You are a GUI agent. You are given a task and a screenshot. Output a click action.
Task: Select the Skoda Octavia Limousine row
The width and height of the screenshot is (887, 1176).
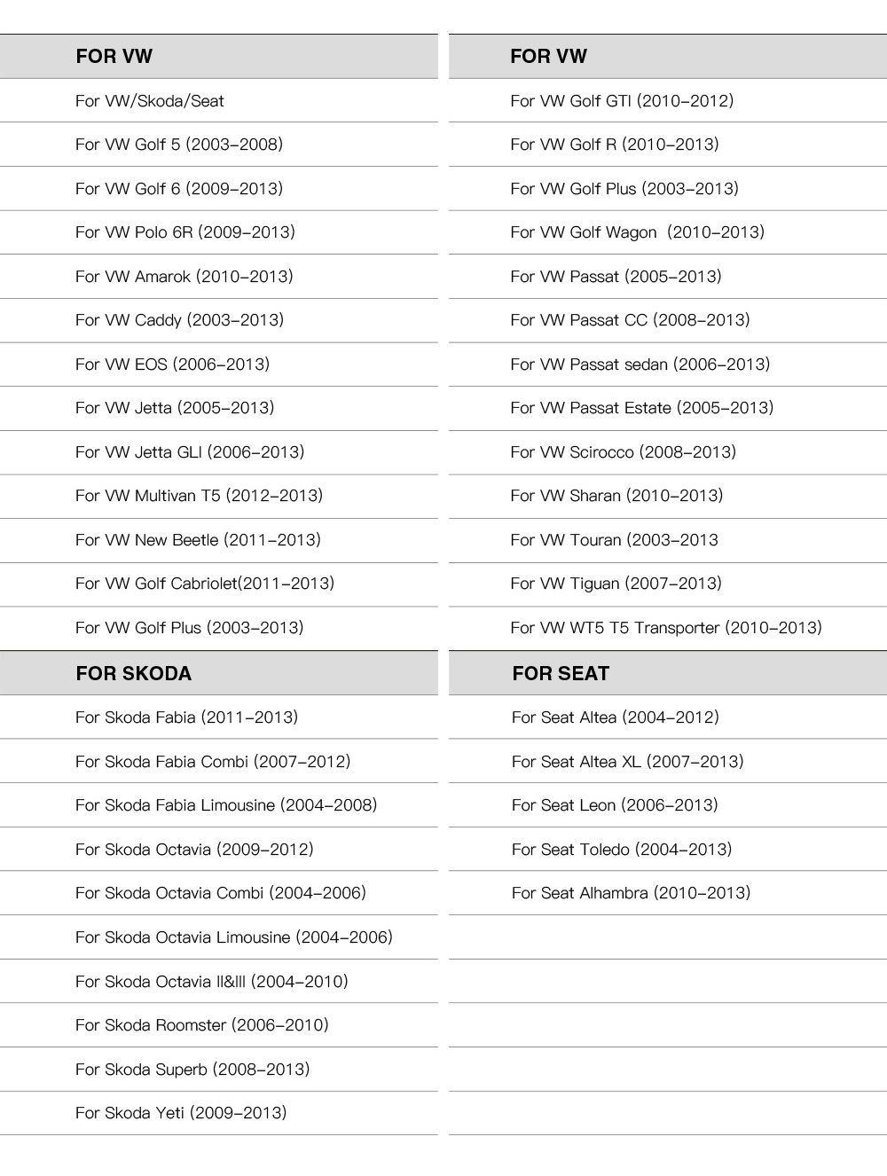234,937
